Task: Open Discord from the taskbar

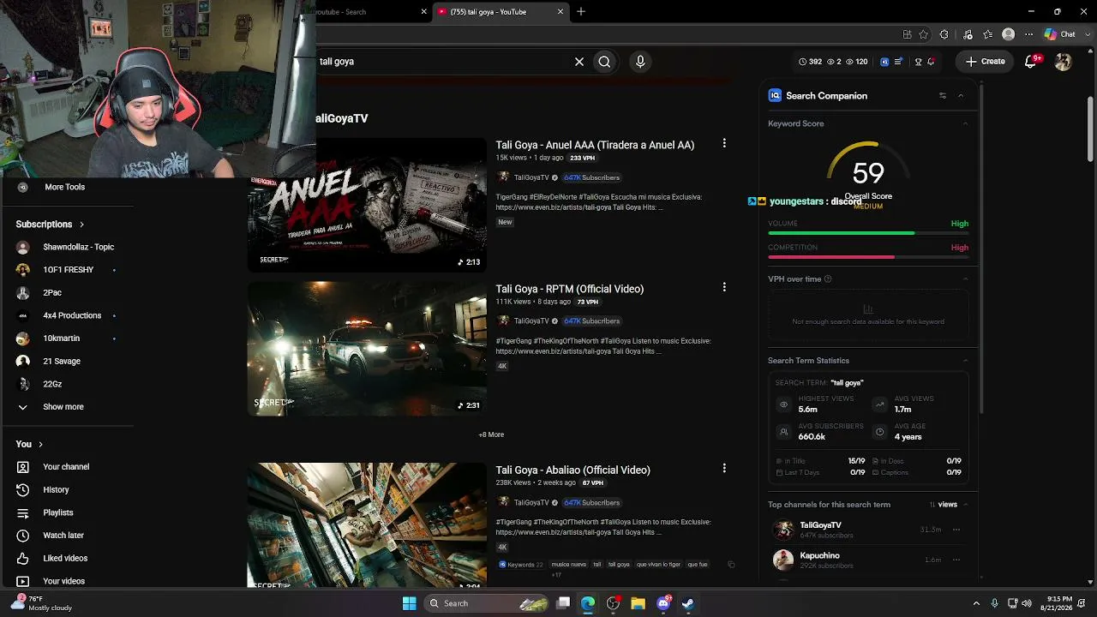Action: click(663, 603)
